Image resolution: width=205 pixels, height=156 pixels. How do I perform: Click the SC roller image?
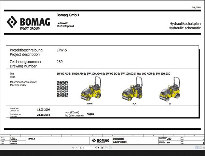pos(170,89)
